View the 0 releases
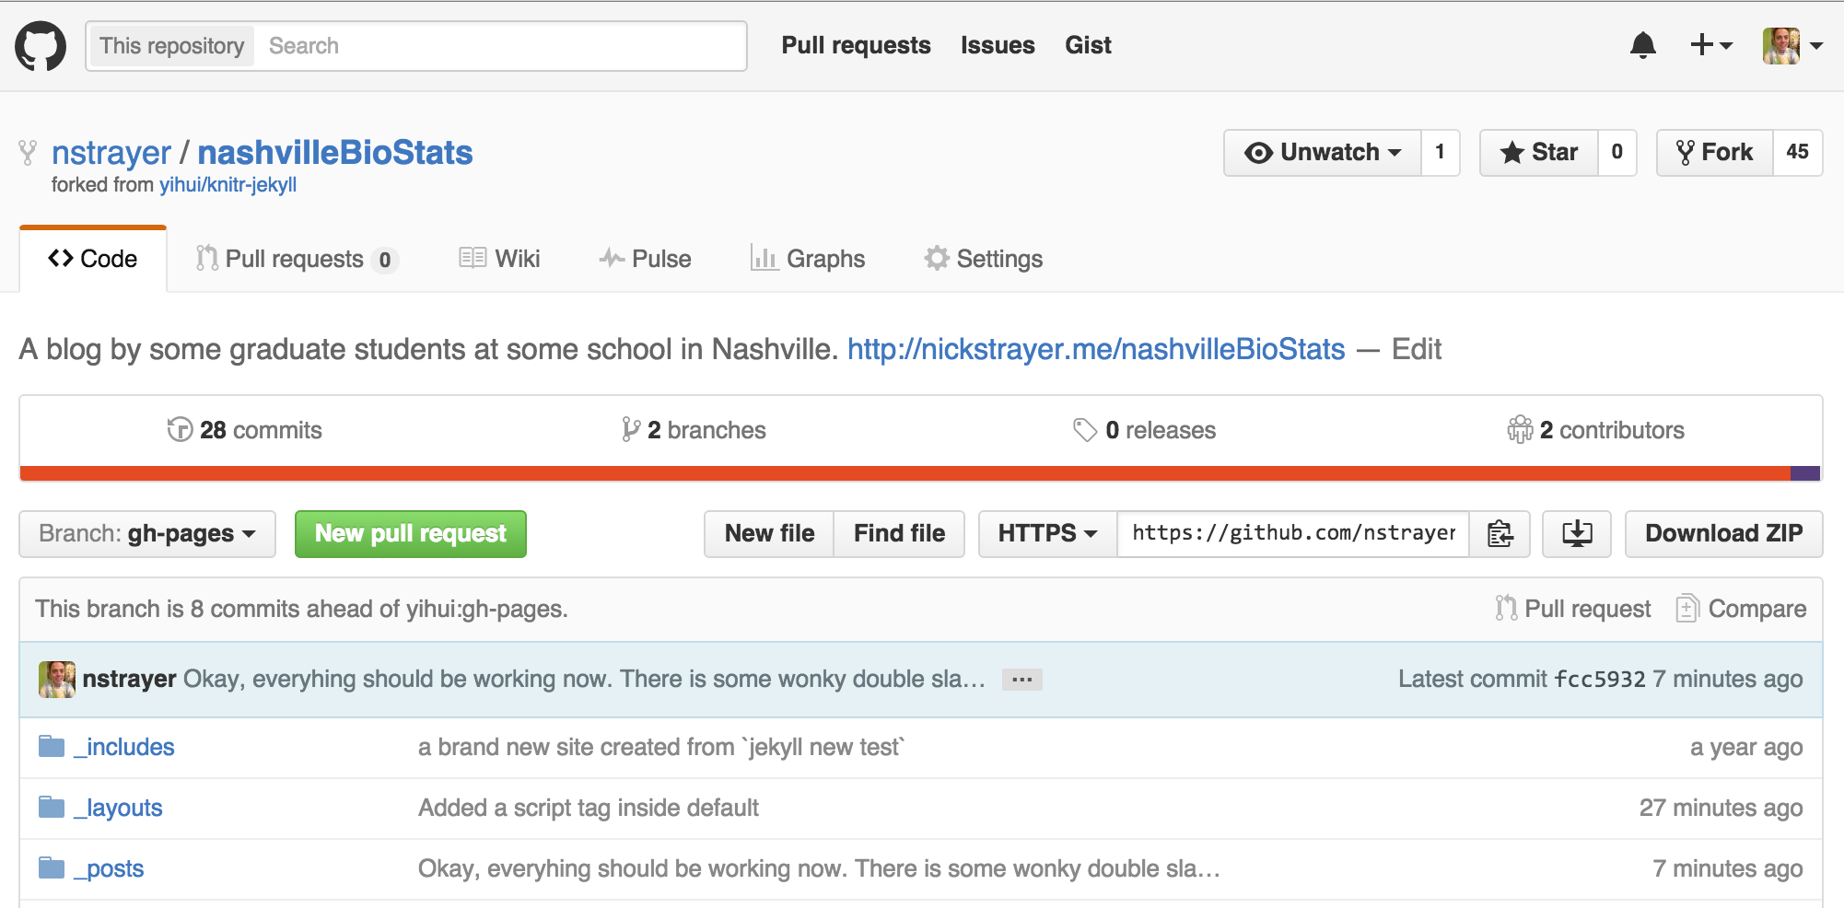Image resolution: width=1844 pixels, height=908 pixels. pyautogui.click(x=1145, y=430)
